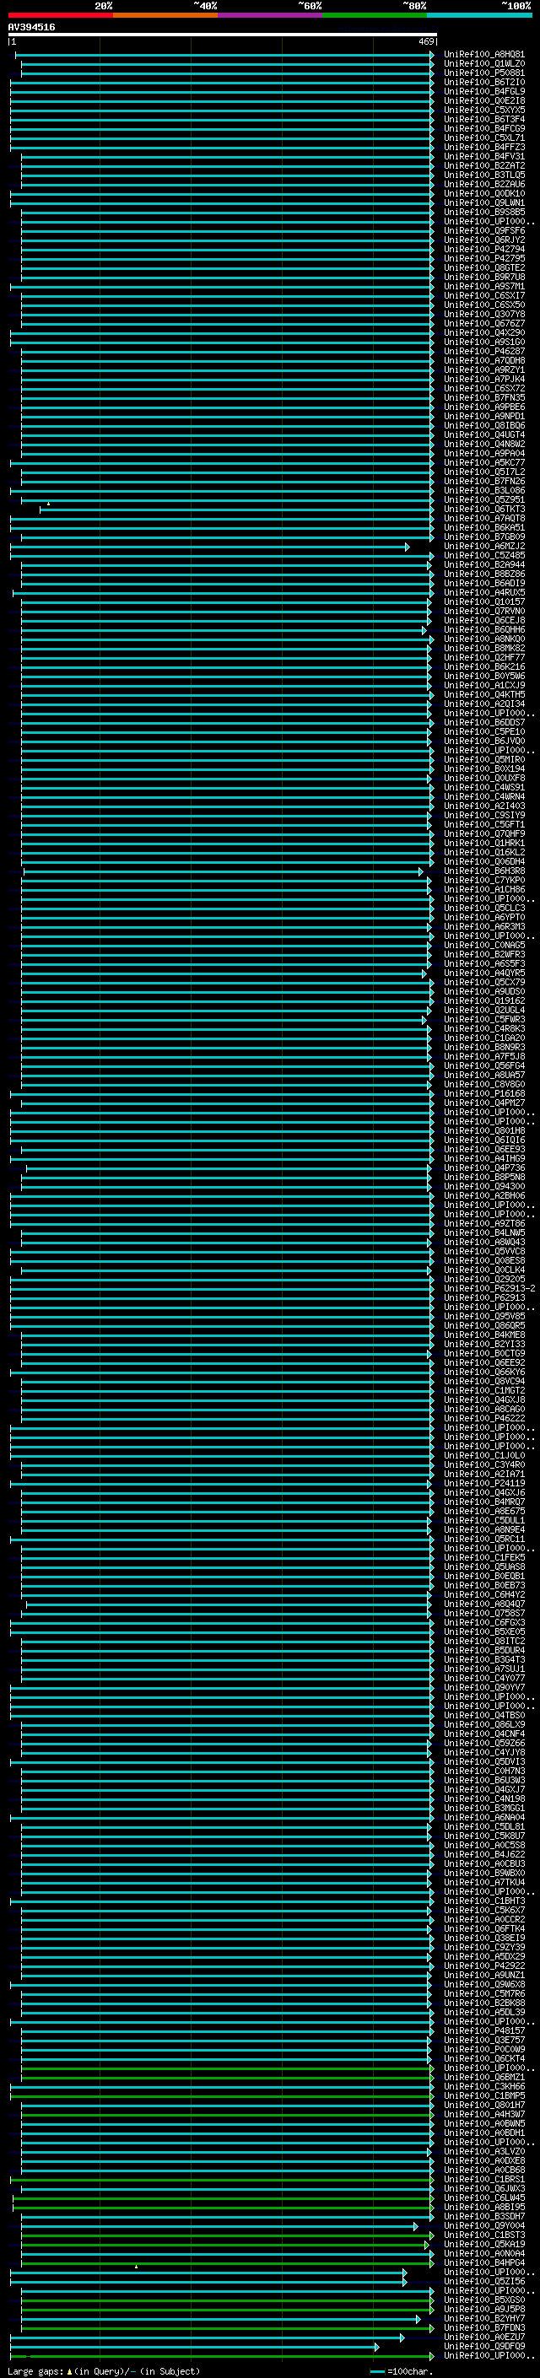Select hit label UniRef100_Q6EE93

(483, 1149)
